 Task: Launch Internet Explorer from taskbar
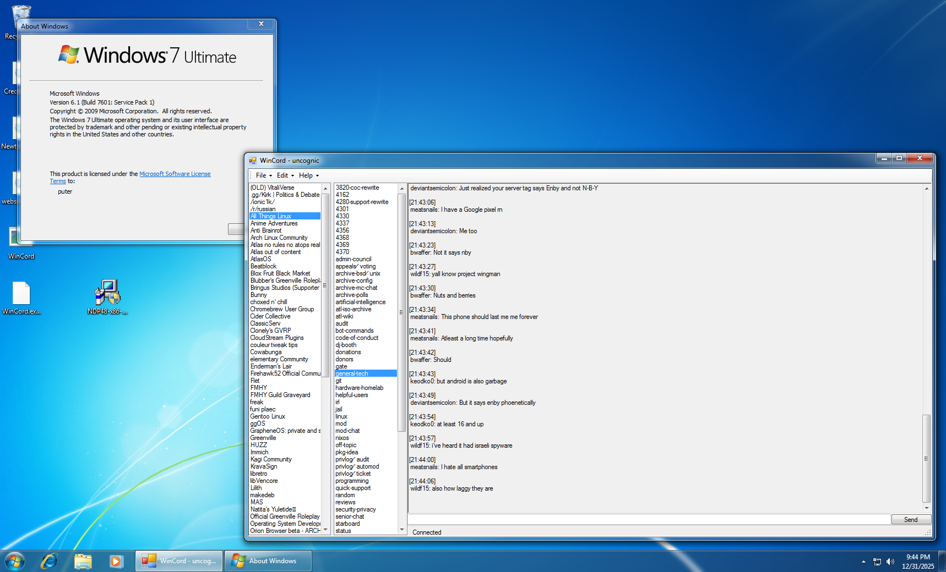[50, 561]
